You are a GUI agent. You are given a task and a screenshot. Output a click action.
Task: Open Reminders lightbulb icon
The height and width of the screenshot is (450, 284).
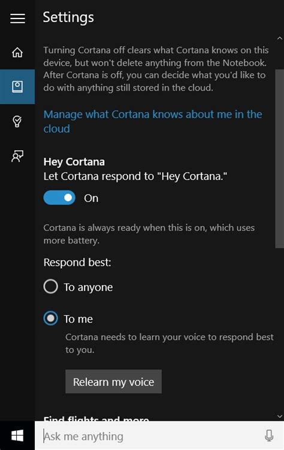17,121
